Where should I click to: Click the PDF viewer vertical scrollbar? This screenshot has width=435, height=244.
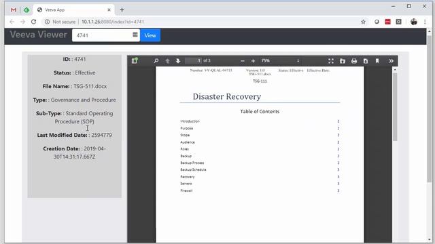[395, 106]
